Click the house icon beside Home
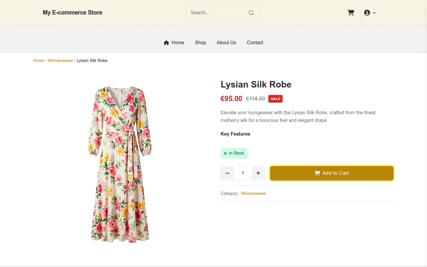The width and height of the screenshot is (427, 267). (x=166, y=43)
